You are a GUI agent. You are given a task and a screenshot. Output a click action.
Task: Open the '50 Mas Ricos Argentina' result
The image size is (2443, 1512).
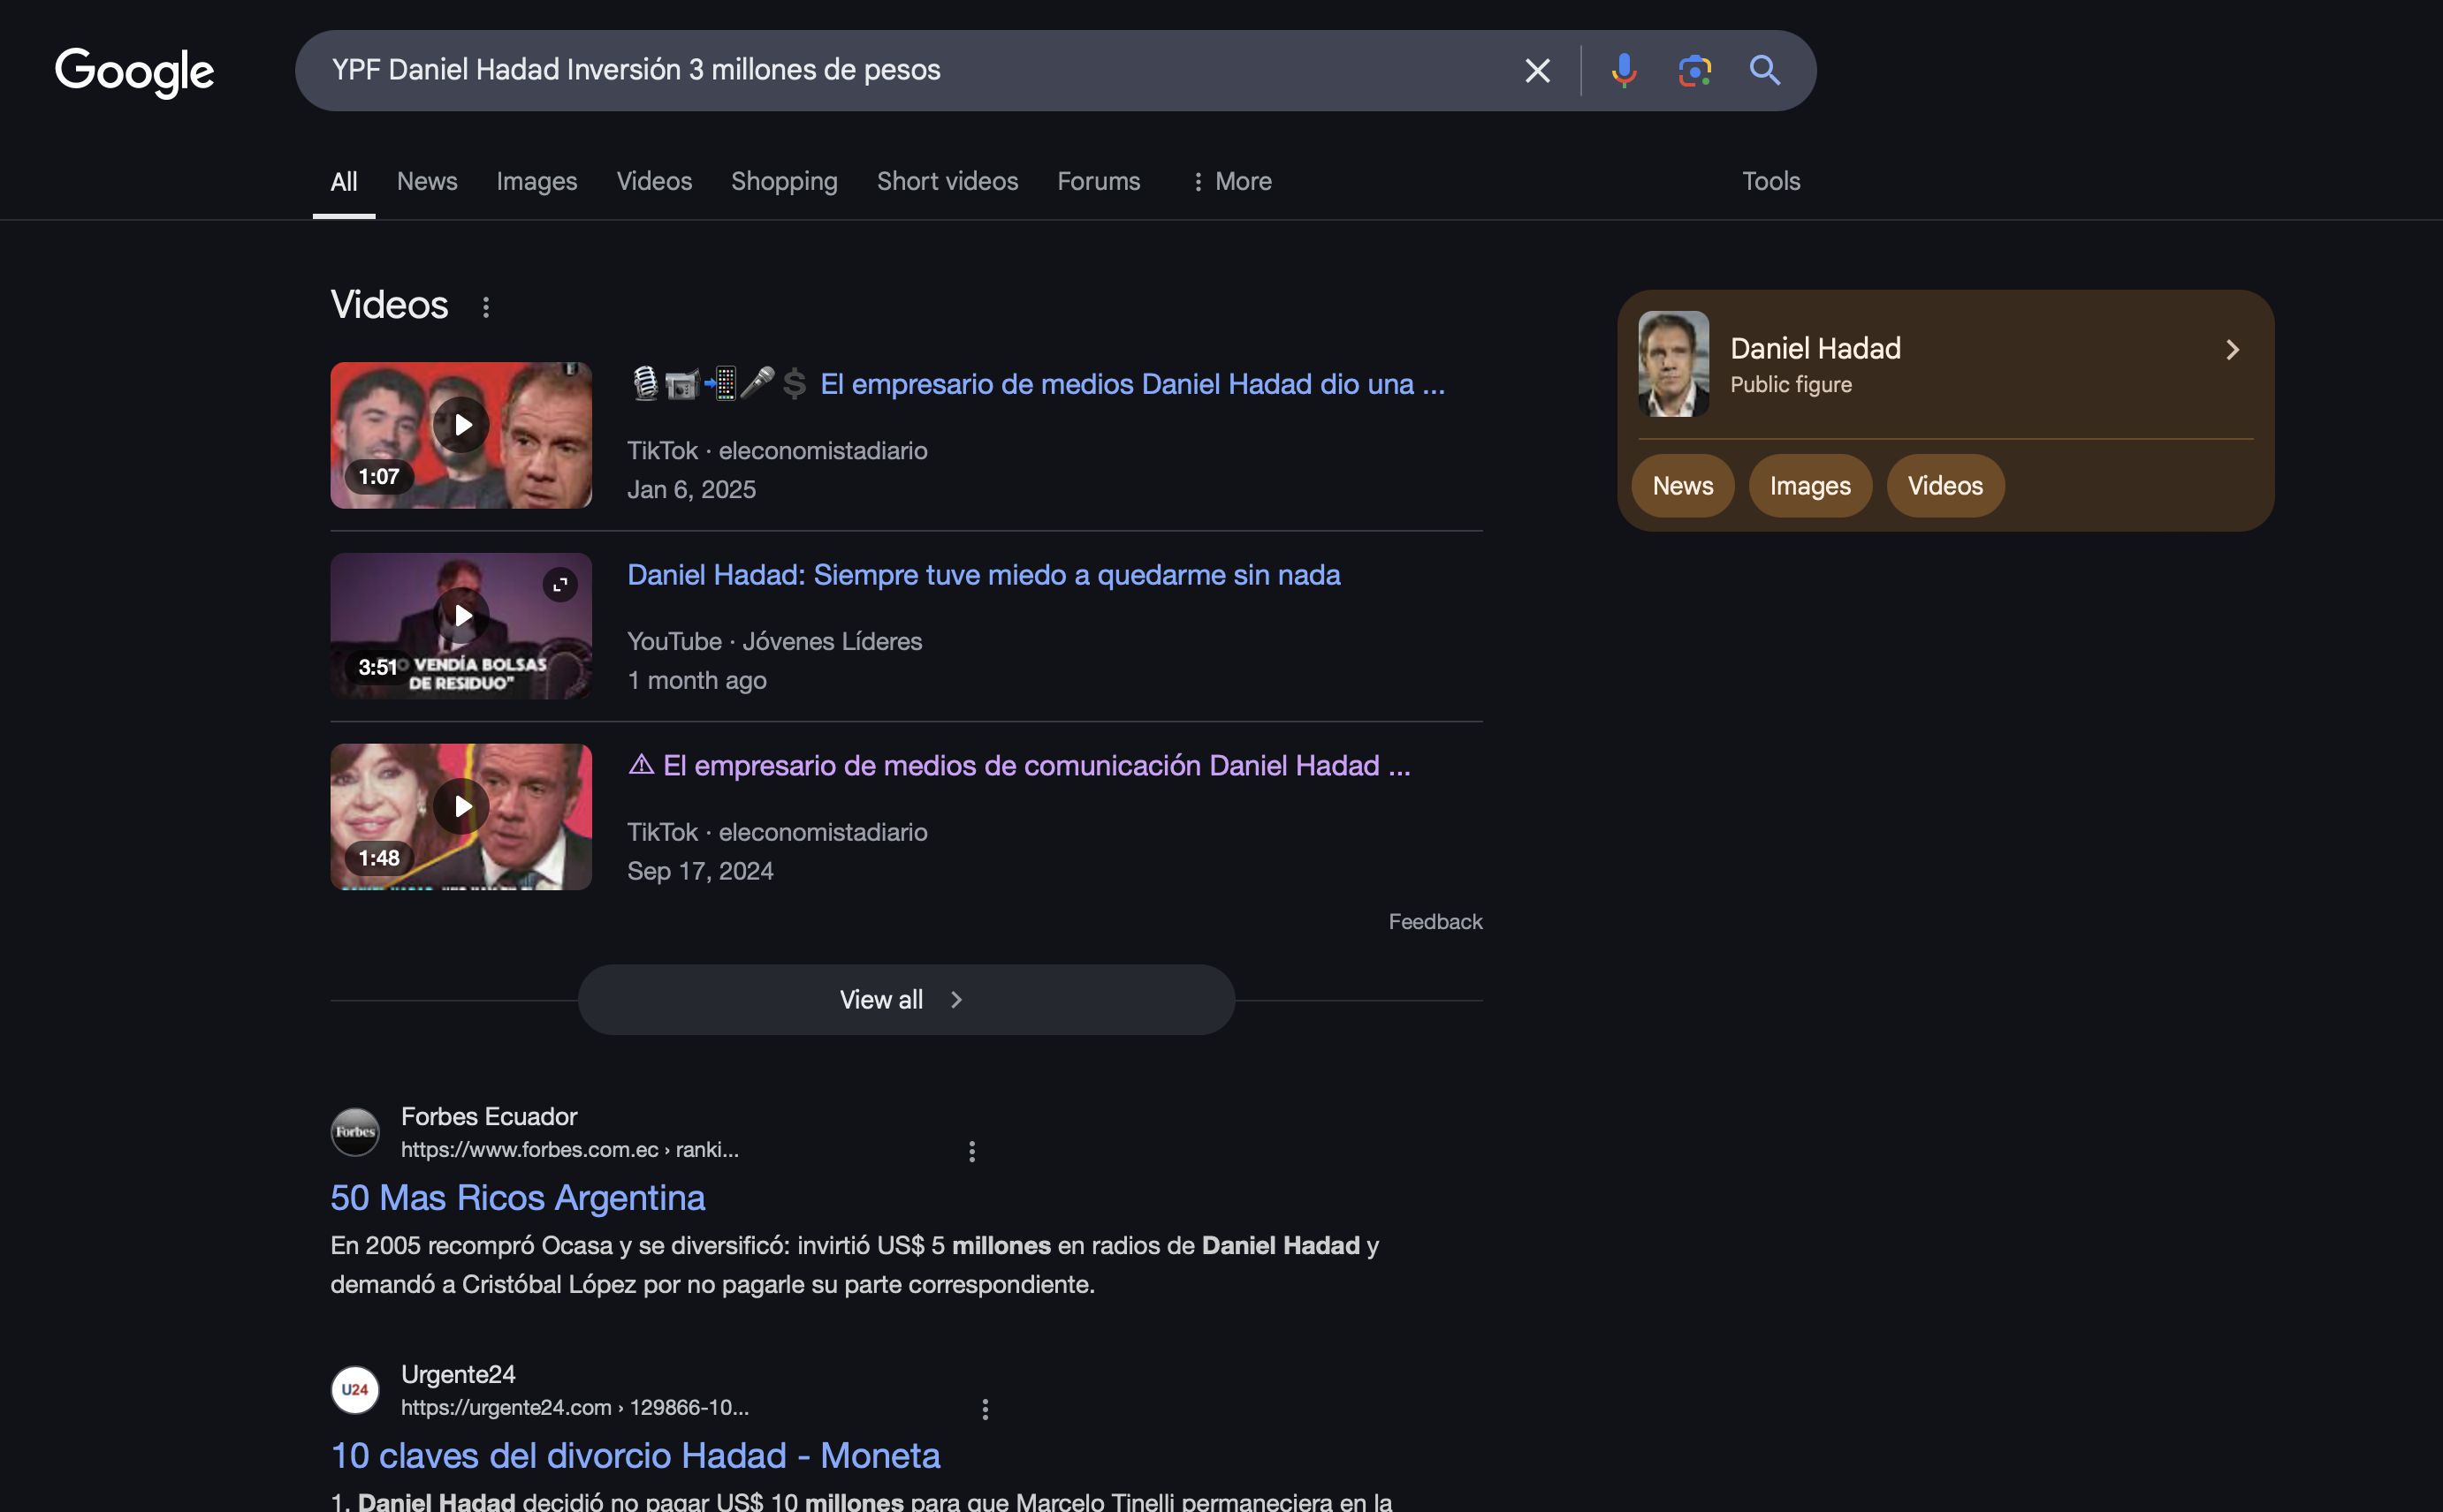pos(517,1198)
